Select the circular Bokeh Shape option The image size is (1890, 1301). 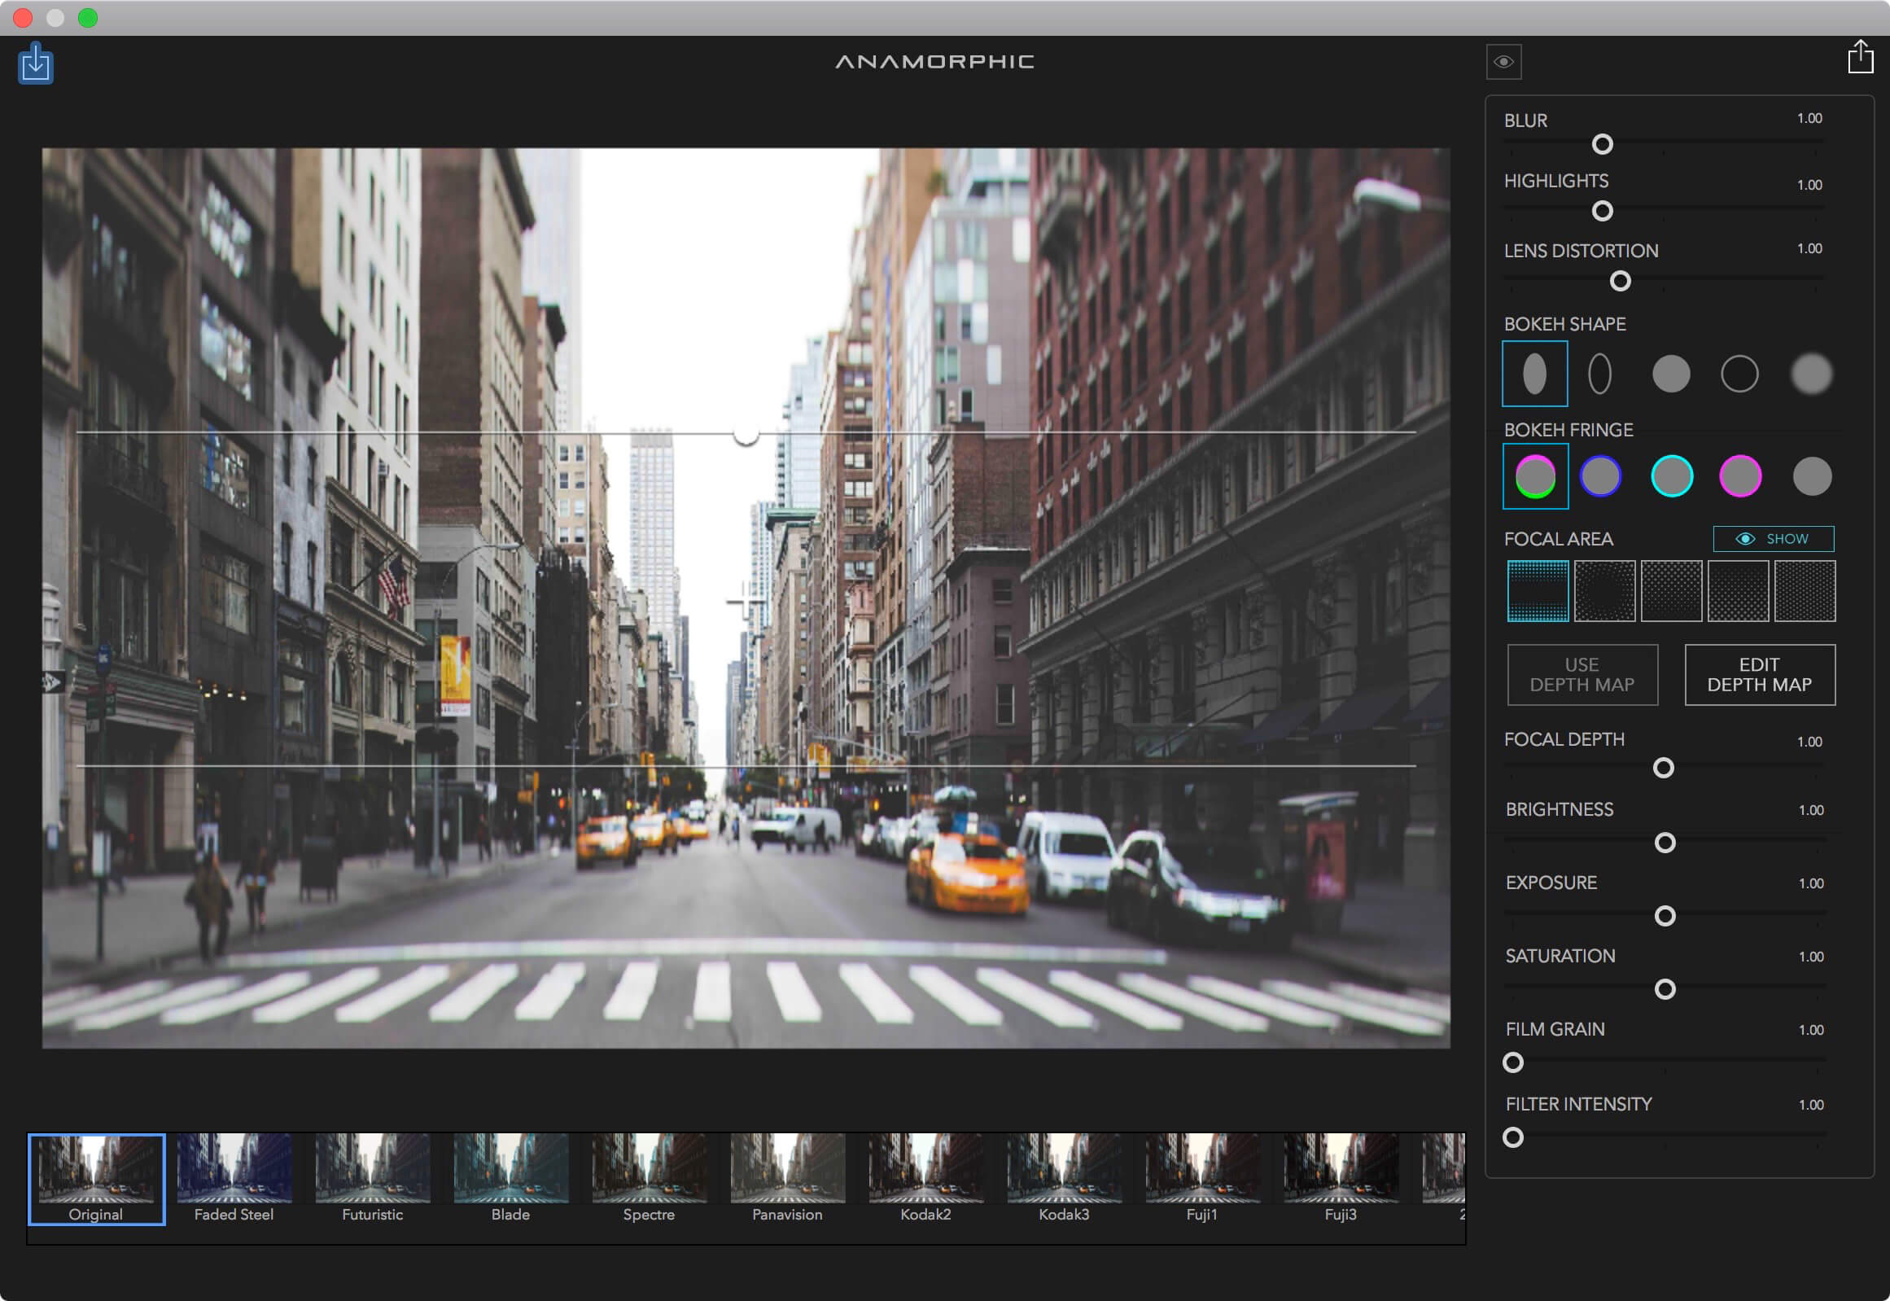1668,374
